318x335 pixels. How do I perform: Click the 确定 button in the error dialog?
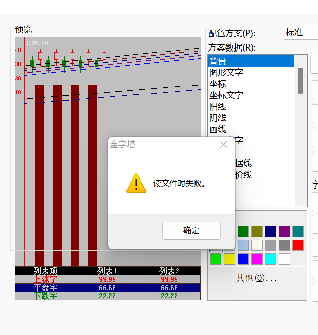point(191,231)
